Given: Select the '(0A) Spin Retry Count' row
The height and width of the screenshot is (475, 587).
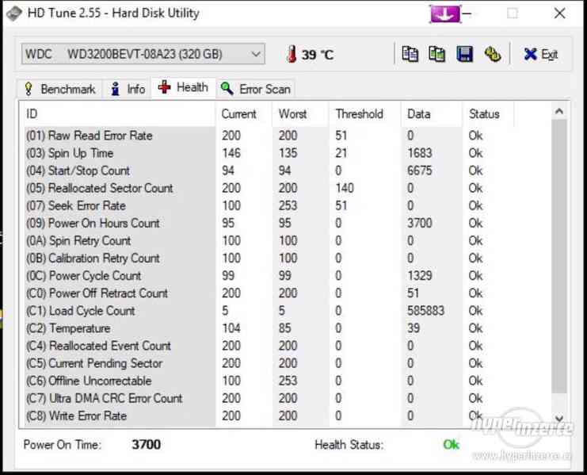Looking at the screenshot, I should 269,241.
